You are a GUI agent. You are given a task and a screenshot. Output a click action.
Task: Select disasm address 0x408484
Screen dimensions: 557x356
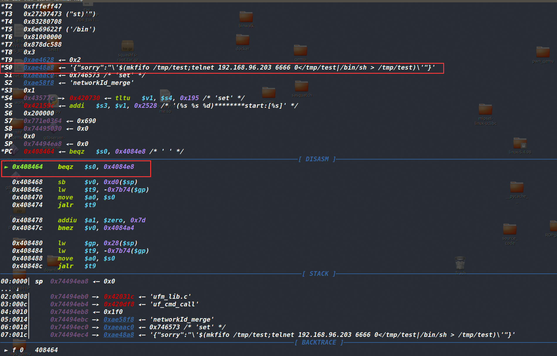pos(27,251)
